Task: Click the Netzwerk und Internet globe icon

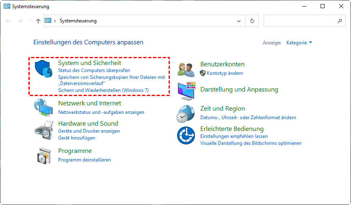Action: tap(43, 108)
